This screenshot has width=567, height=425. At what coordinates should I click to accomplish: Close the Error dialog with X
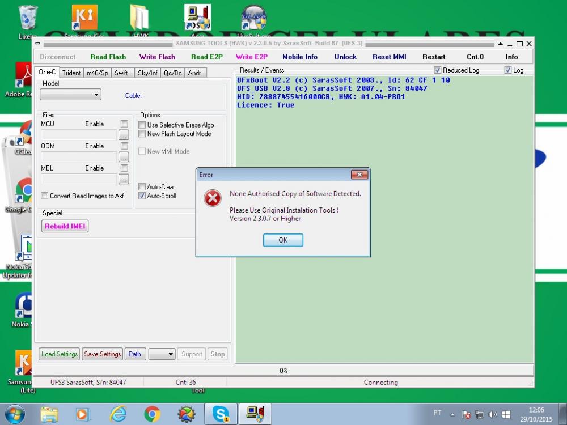[x=359, y=175]
